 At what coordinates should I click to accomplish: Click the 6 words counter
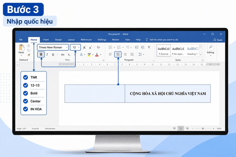[x=35, y=129]
